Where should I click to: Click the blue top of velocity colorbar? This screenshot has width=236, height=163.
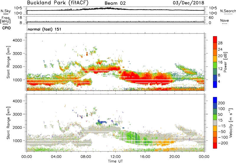[x=215, y=100]
